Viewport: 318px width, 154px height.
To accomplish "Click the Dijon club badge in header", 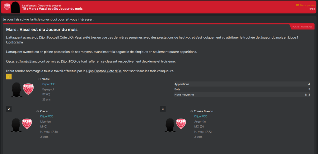I will point(7,6).
